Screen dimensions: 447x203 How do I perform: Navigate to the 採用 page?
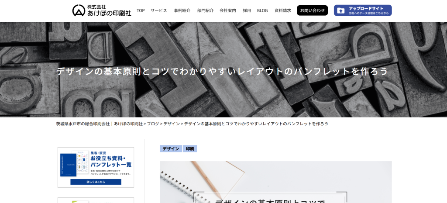click(x=247, y=10)
